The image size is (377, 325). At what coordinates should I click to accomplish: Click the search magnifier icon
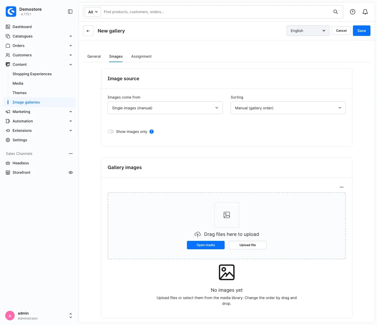336,12
